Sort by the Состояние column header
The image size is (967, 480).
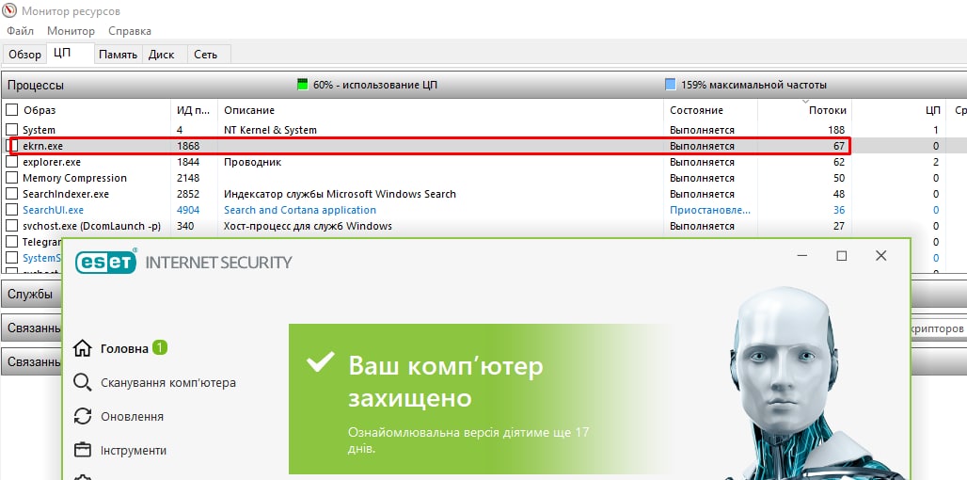(696, 110)
